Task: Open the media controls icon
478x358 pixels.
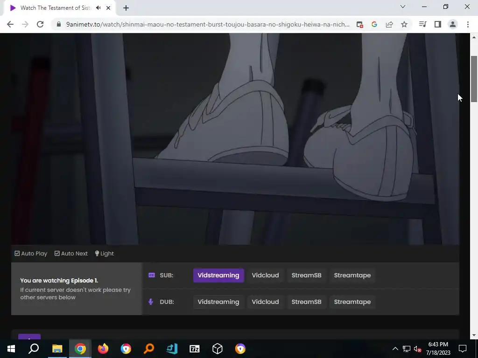Action: click(x=423, y=24)
